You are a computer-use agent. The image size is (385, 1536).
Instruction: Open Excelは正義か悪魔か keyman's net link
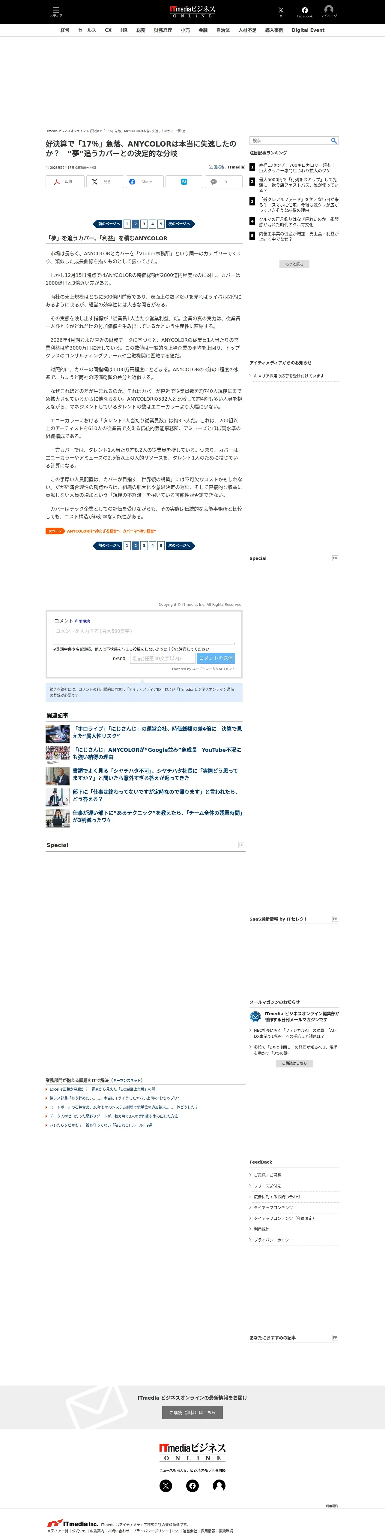(102, 1089)
